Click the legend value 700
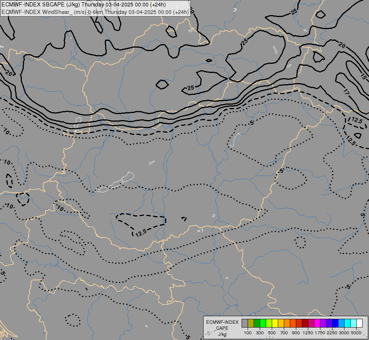The height and width of the screenshot is (340, 369). click(284, 333)
